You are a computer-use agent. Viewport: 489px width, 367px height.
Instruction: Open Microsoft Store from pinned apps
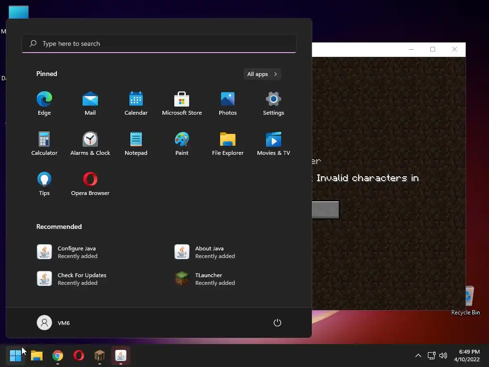click(x=182, y=103)
